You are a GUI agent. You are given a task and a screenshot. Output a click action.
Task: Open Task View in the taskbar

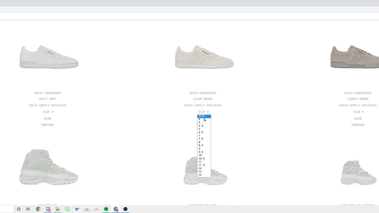tap(28, 209)
